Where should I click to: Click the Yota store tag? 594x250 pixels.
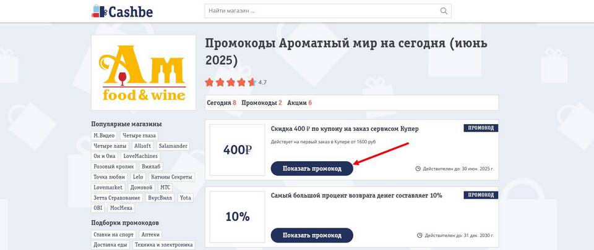click(x=186, y=198)
